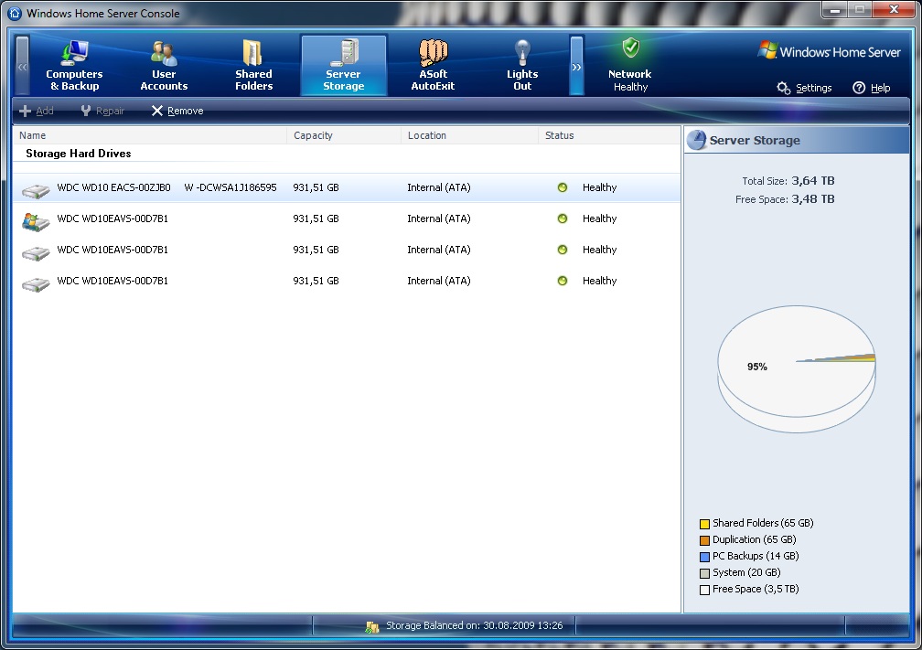Minimize the Windows Home Server Console window
Image resolution: width=922 pixels, height=650 pixels.
[x=834, y=10]
